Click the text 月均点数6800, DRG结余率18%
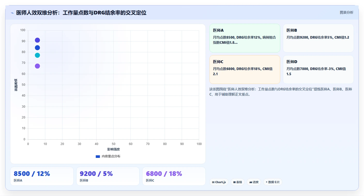 [236, 69]
